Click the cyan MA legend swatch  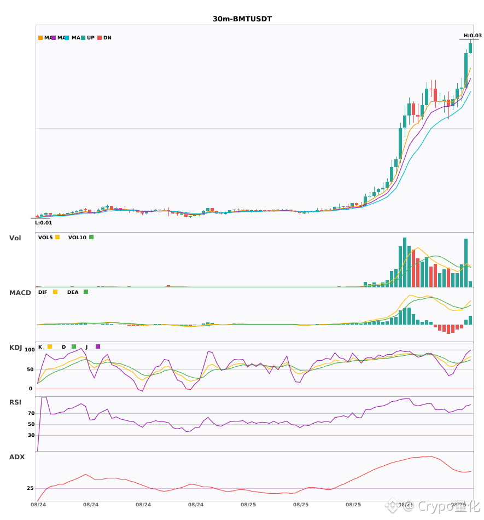(x=67, y=38)
